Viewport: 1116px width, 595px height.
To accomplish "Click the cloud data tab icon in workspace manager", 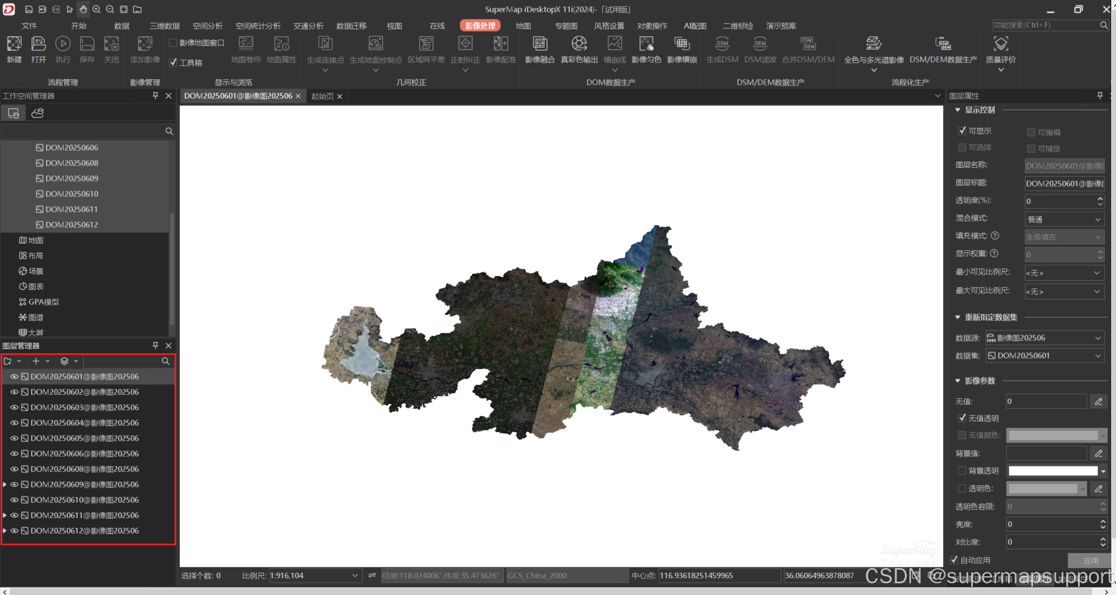I will coord(37,113).
